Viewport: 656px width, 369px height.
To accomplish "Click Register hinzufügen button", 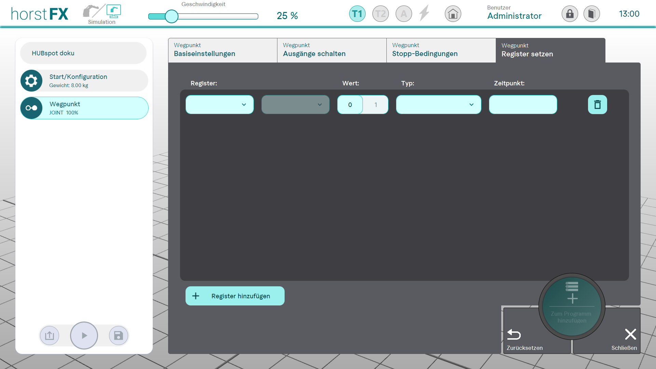I will [235, 296].
